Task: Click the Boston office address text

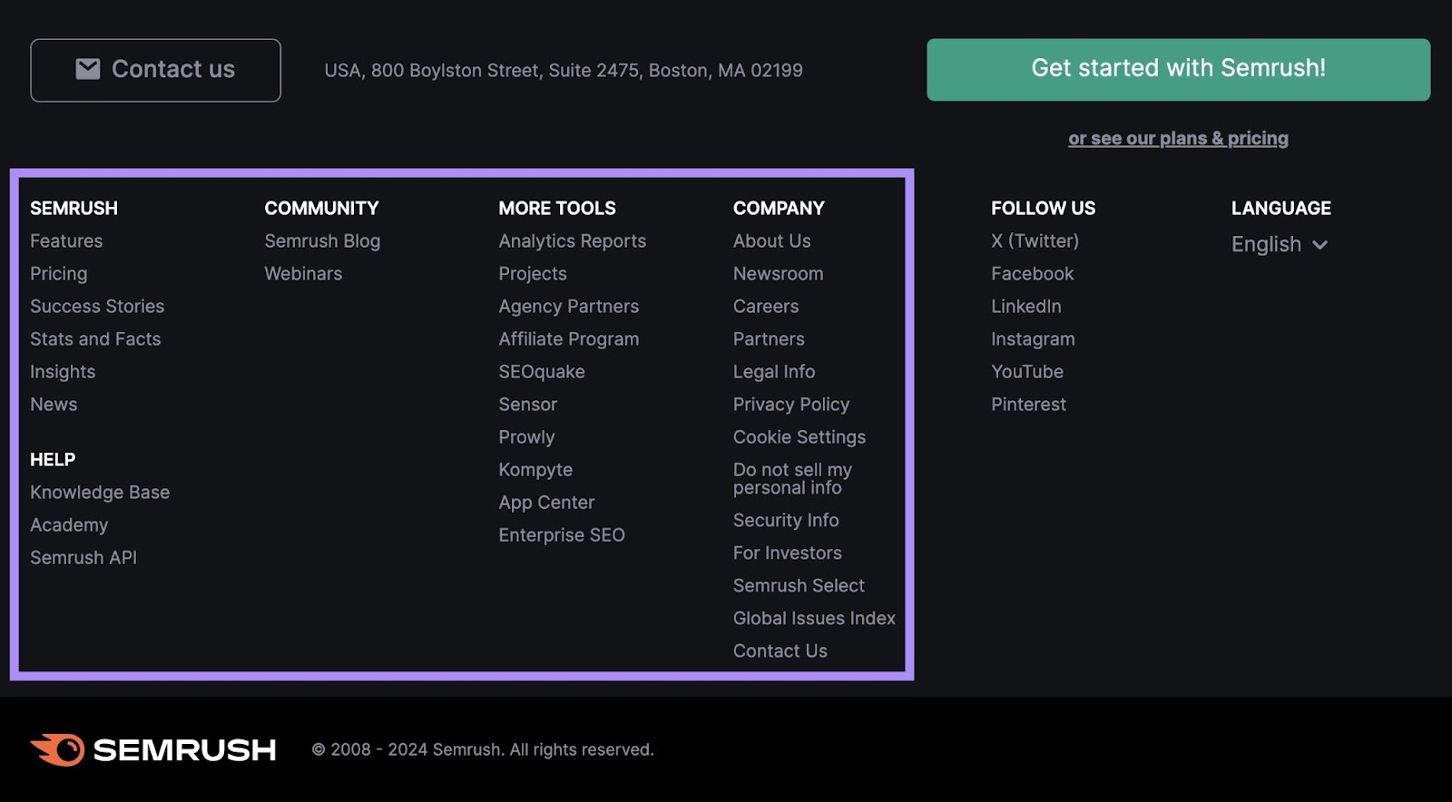Action: point(564,70)
